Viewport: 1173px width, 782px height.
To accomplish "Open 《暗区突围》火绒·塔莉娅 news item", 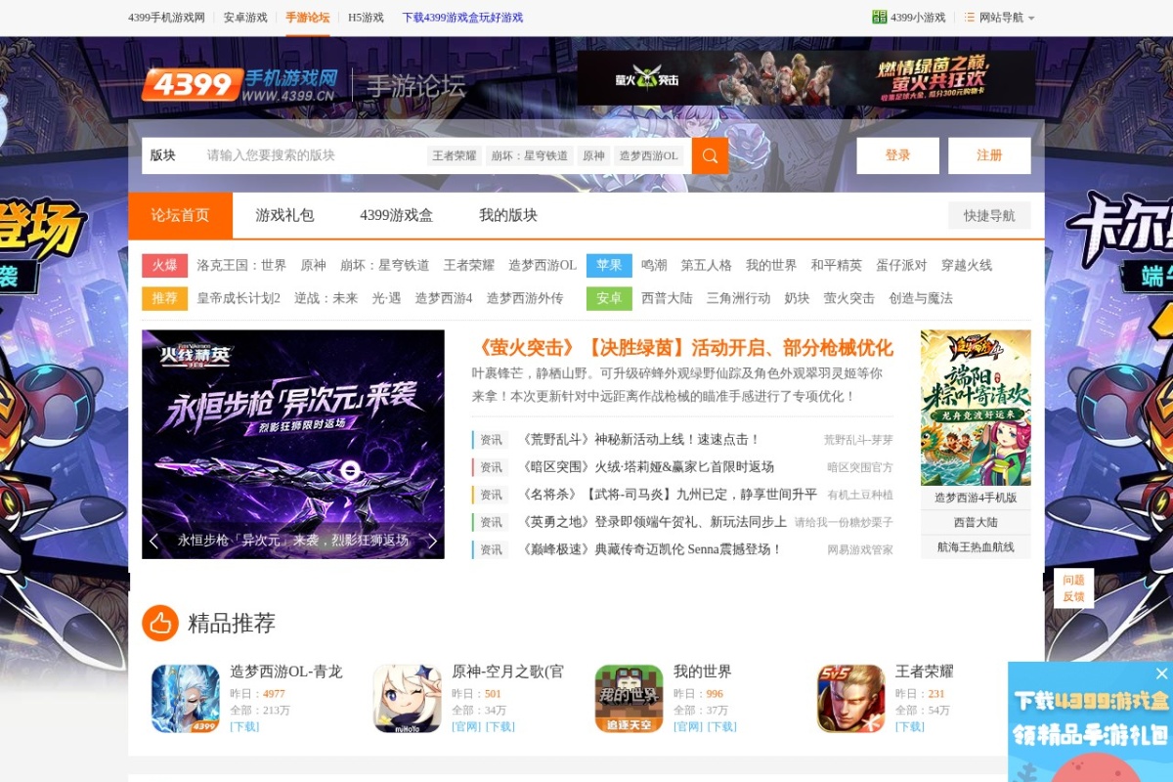I will (646, 467).
